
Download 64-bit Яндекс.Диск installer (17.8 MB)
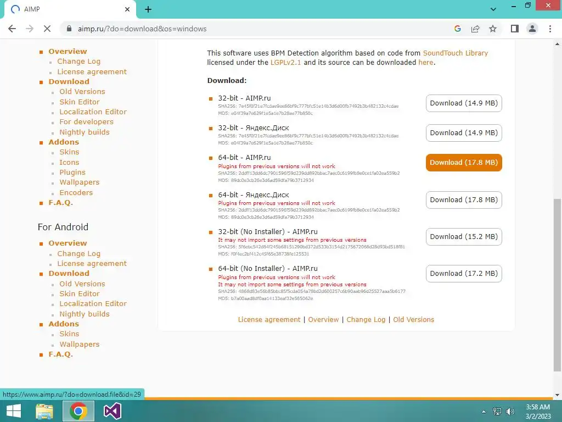pyautogui.click(x=464, y=200)
